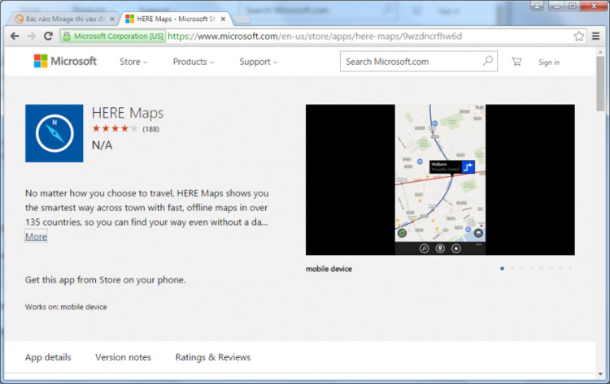
Task: Bookmark this page with the star icon
Action: tap(579, 36)
